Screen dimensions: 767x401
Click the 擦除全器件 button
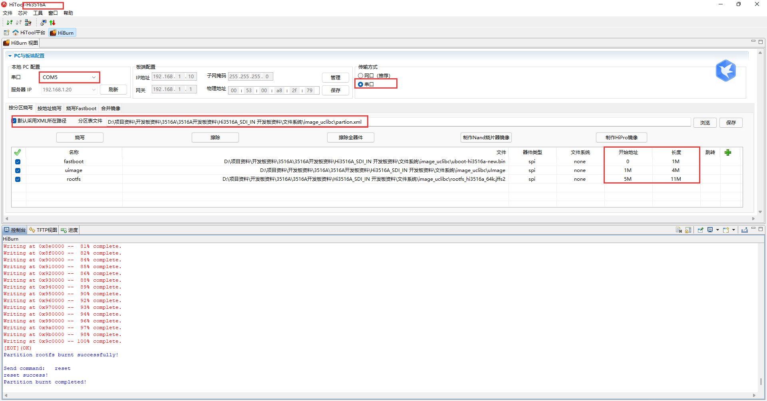click(351, 138)
